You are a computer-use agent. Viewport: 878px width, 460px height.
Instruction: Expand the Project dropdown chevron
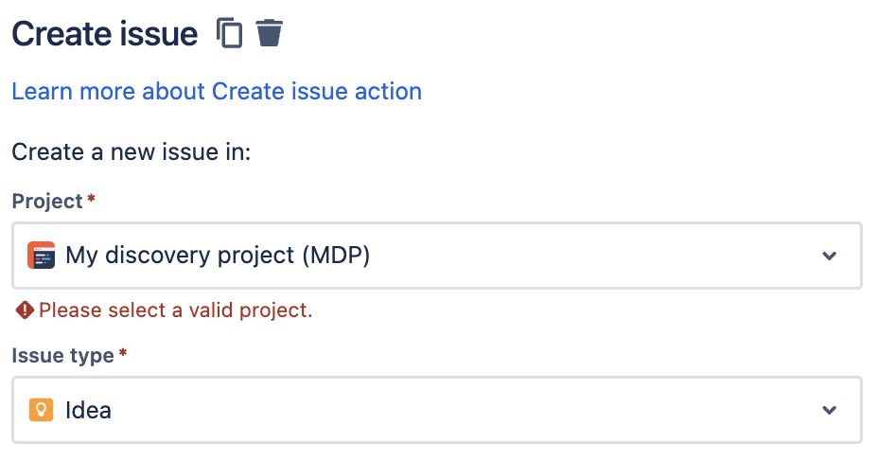tap(830, 256)
